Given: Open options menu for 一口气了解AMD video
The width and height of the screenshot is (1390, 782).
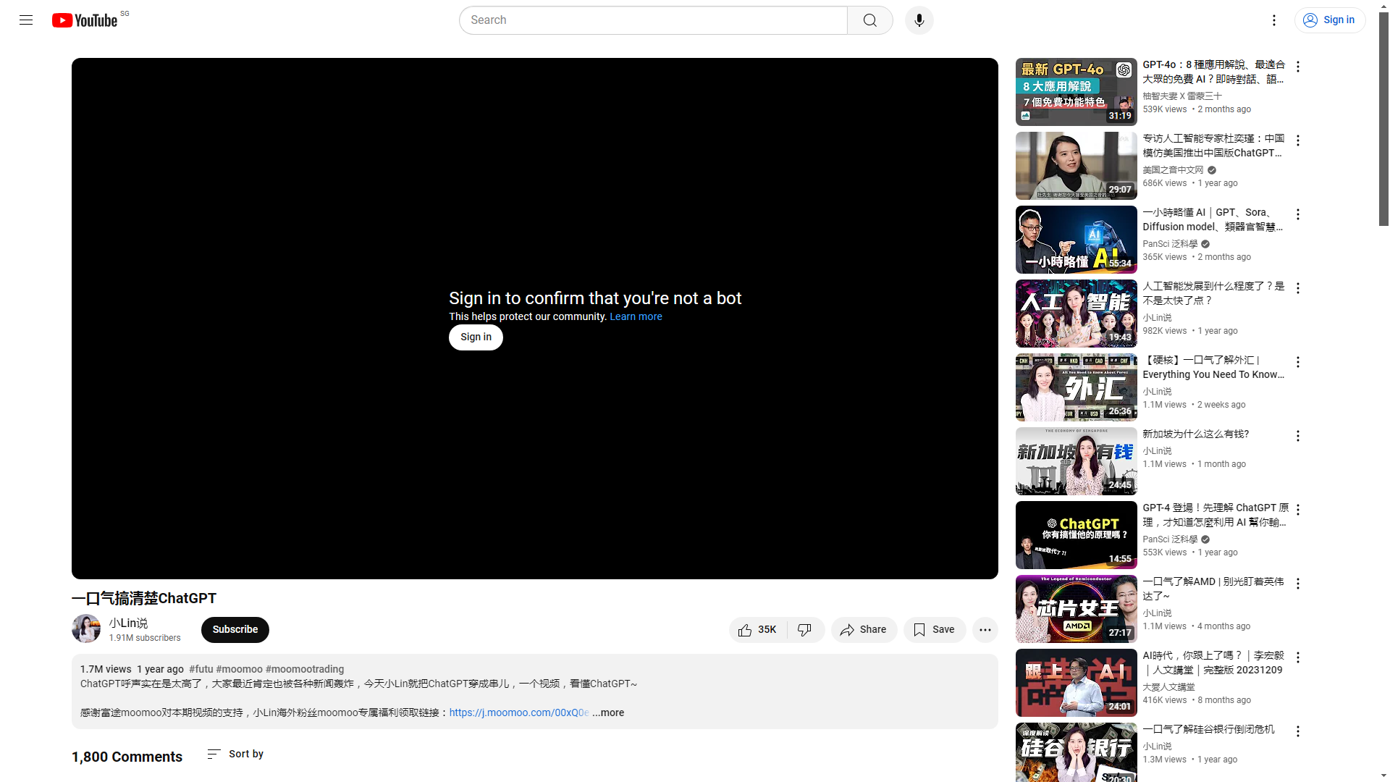Looking at the screenshot, I should [1297, 584].
